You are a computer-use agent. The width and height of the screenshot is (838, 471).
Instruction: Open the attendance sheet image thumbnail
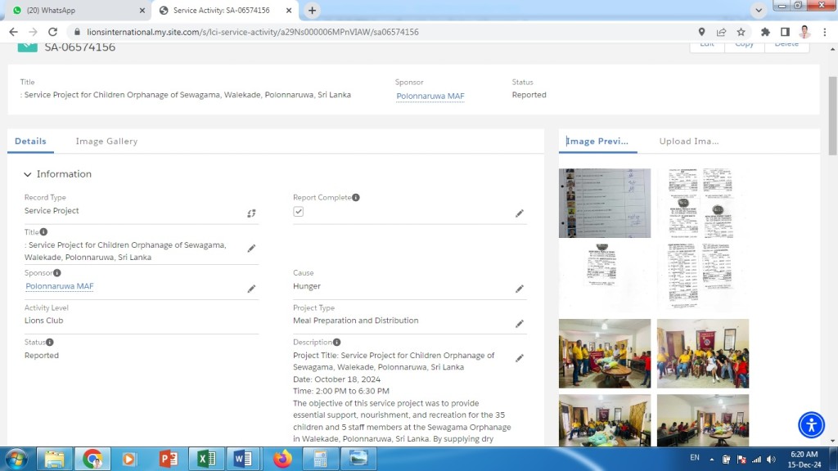tap(605, 203)
